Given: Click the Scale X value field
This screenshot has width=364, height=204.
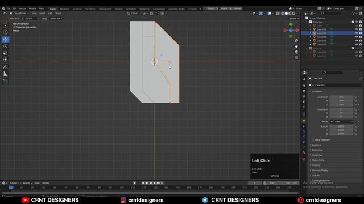Looking at the screenshot, I should pos(341,126).
